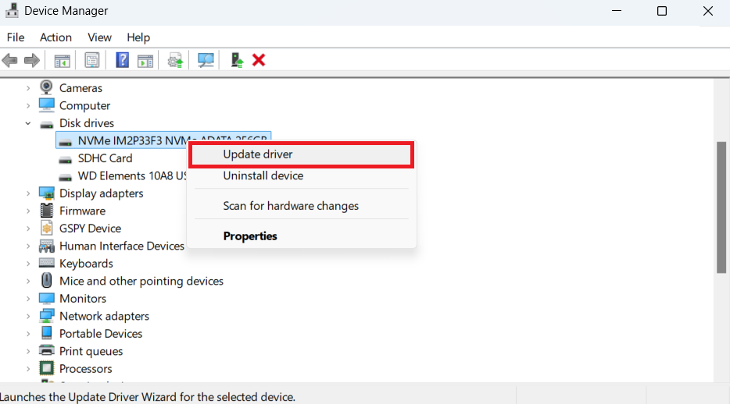Select the Network adapters label

coord(104,316)
